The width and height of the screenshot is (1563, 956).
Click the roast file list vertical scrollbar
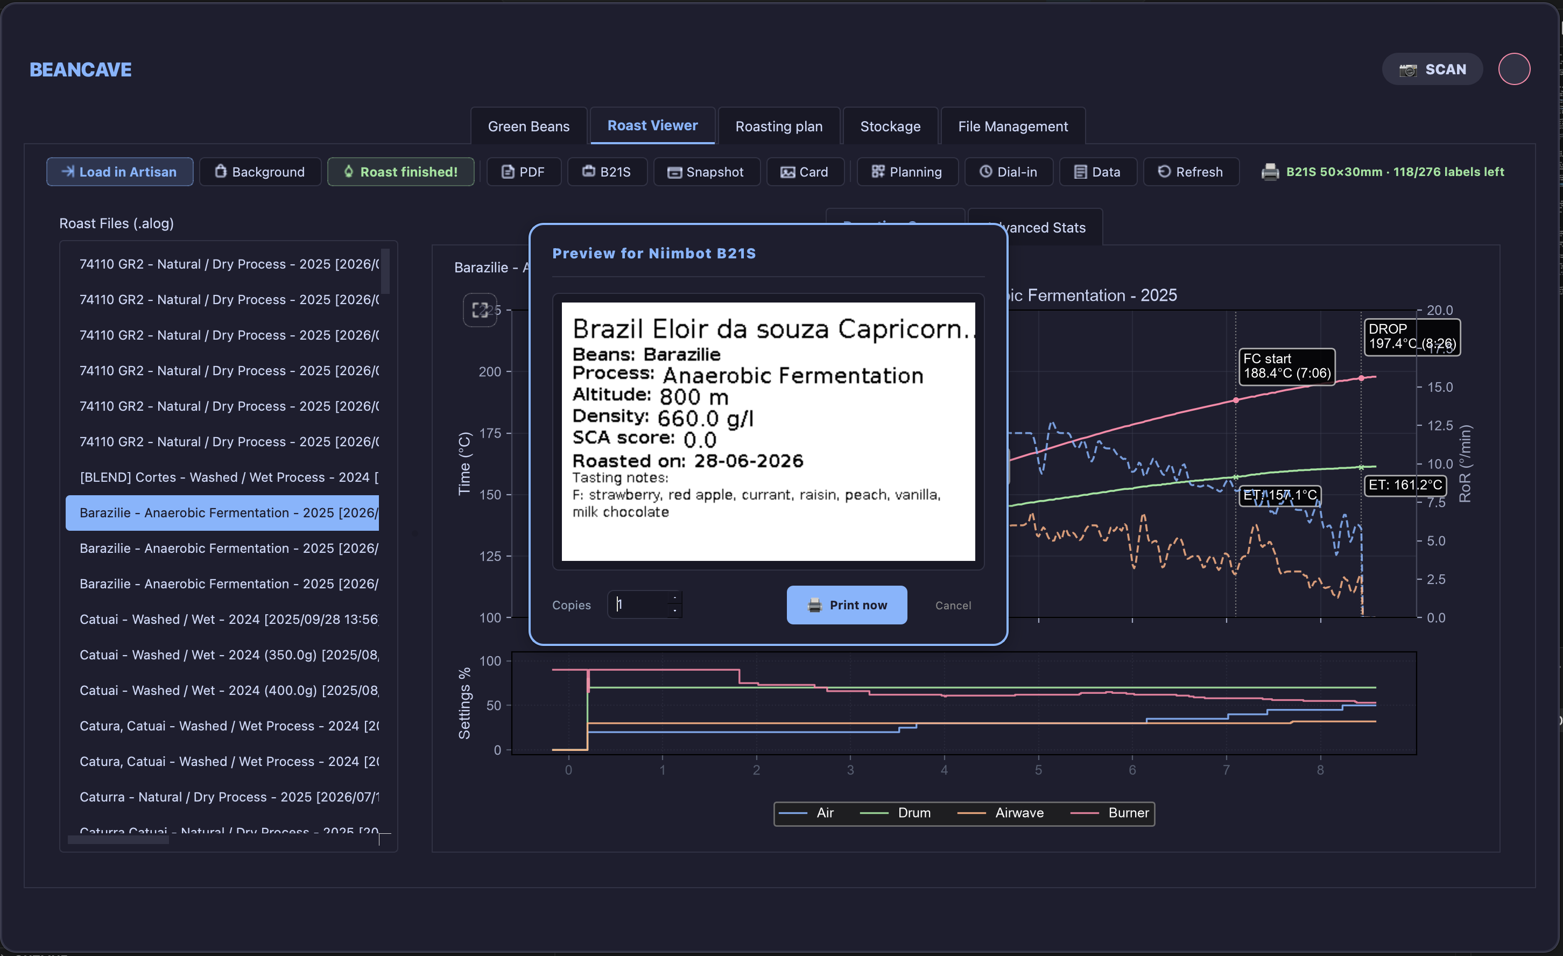tap(385, 271)
